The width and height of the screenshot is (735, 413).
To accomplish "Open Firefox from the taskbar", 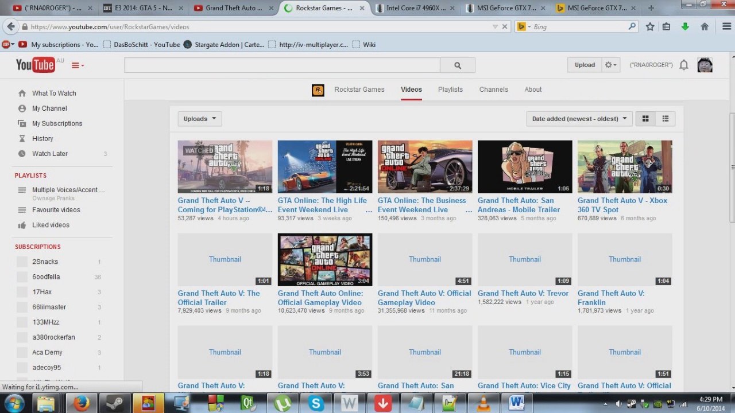I will click(82, 403).
